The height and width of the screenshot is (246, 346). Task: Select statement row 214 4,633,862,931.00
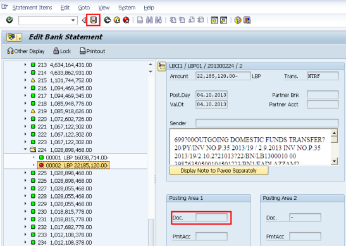(x=65, y=73)
